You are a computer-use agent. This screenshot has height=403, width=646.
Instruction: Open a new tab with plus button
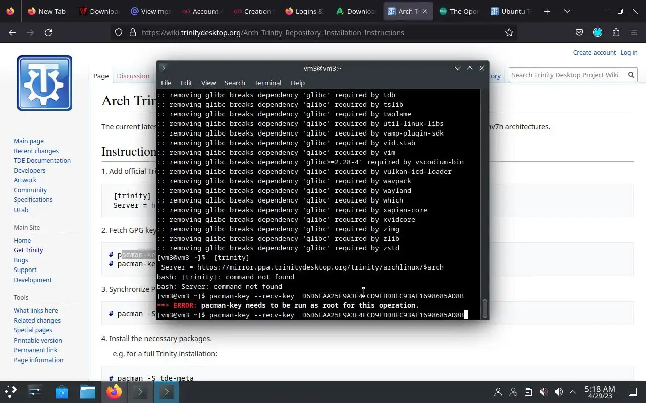547,11
